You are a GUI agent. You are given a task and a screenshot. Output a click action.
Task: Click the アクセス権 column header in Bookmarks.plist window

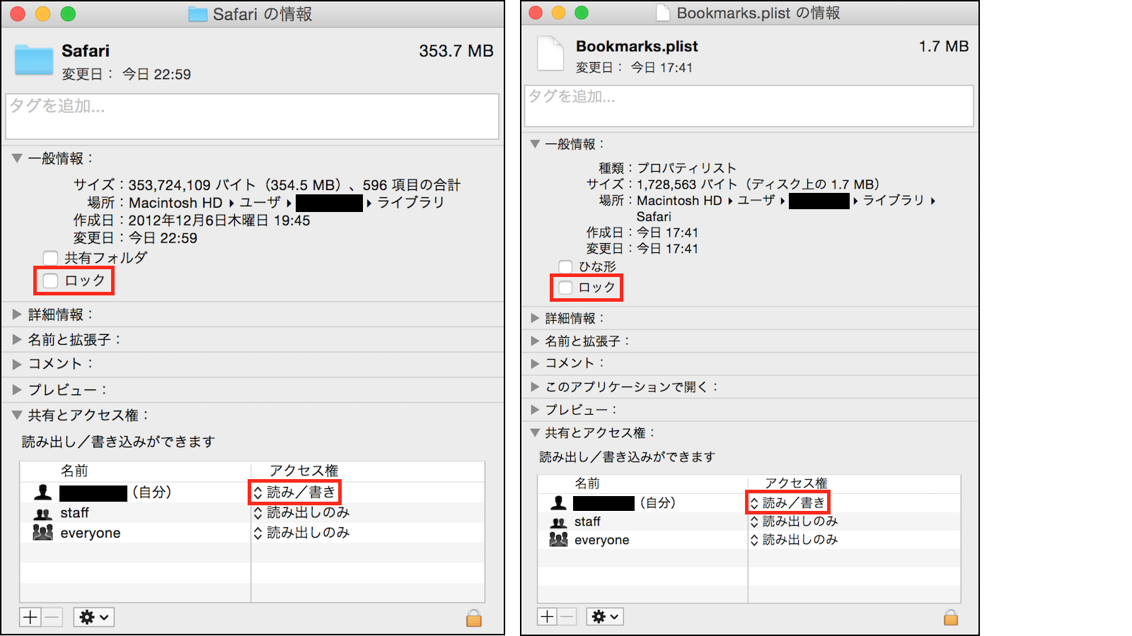[x=796, y=483]
